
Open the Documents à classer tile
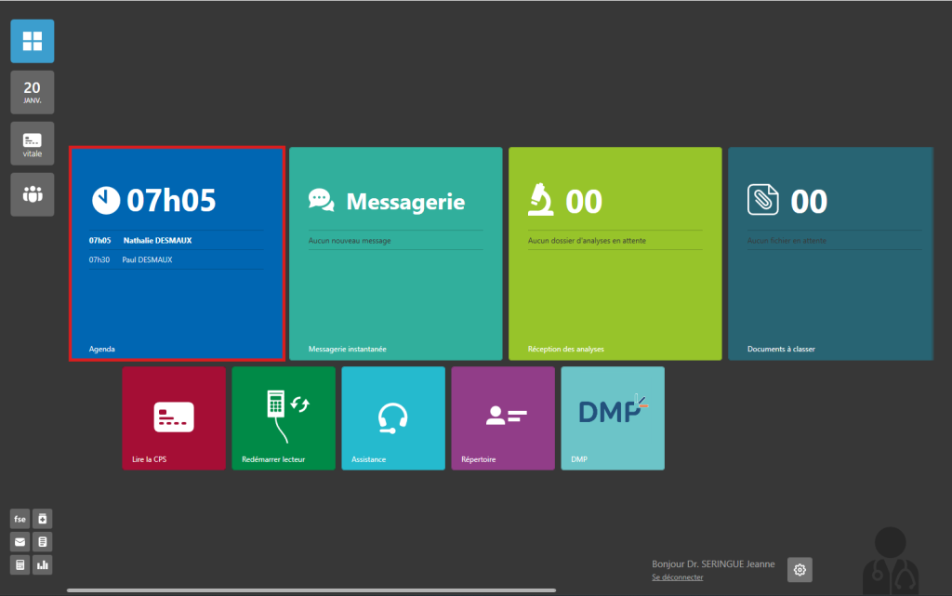[830, 253]
